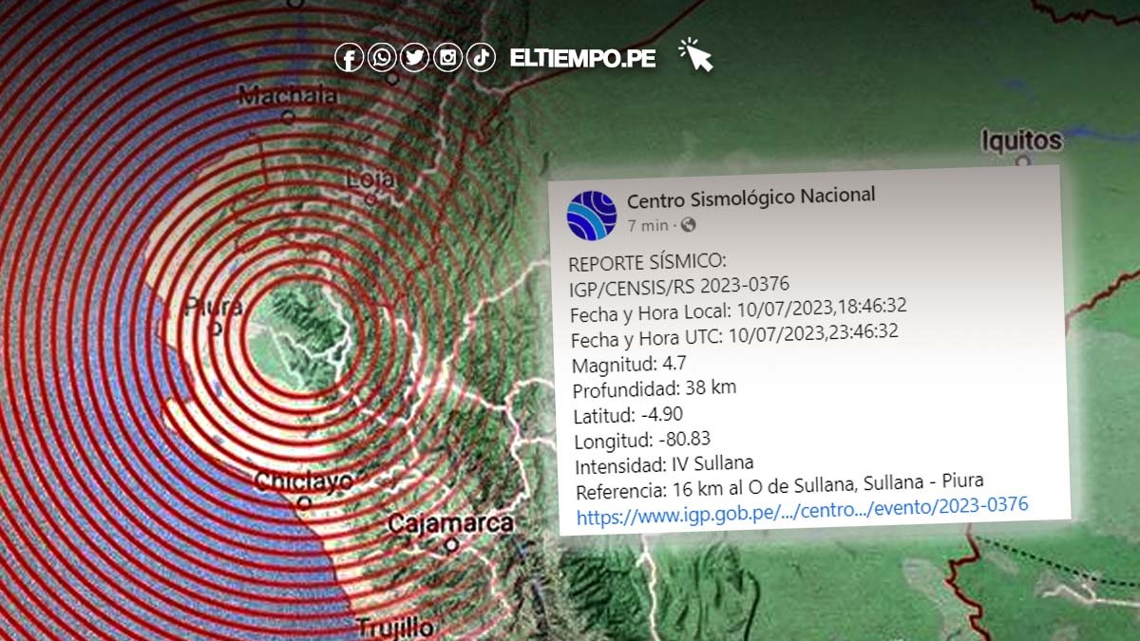
Task: Click the Cajamarca label on the map
Action: point(454,522)
